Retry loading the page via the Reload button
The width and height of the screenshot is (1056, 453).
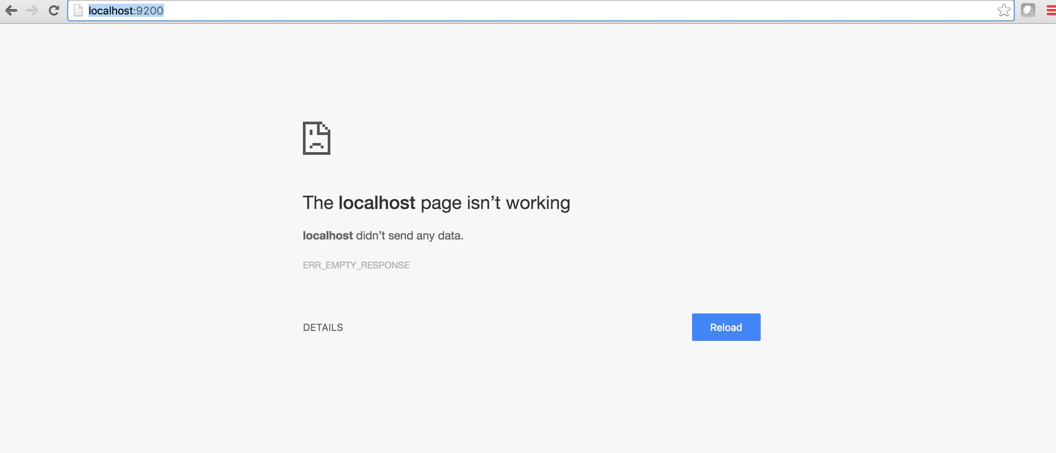point(725,327)
